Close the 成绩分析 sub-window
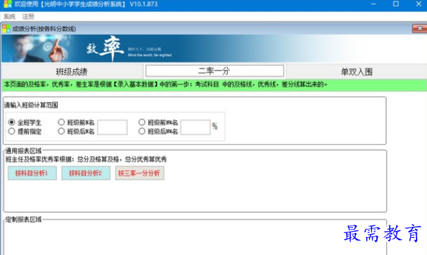The width and height of the screenshot is (427, 255). coord(419,28)
